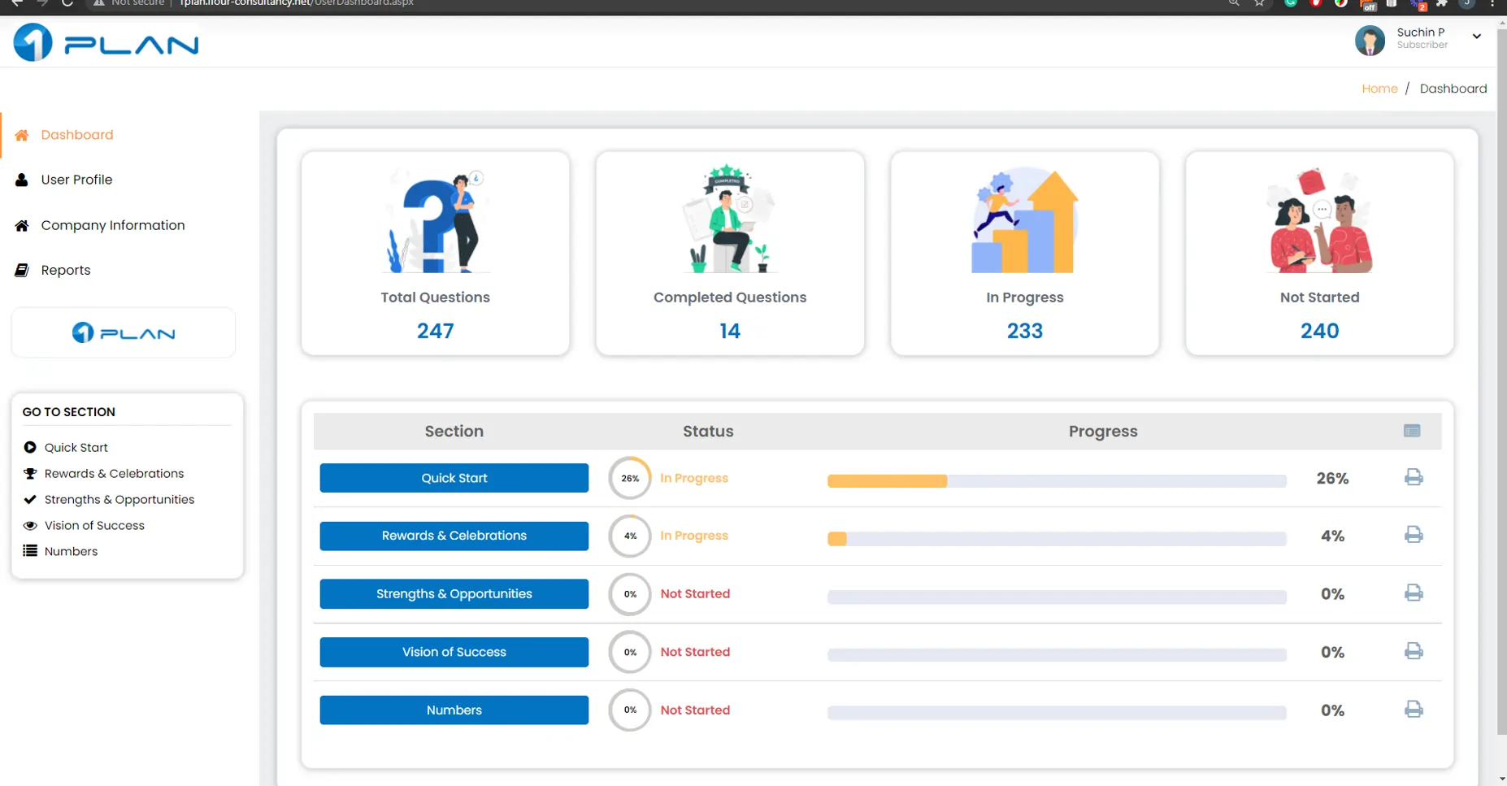Click the Company Information house icon
The image size is (1507, 786).
[x=22, y=225]
